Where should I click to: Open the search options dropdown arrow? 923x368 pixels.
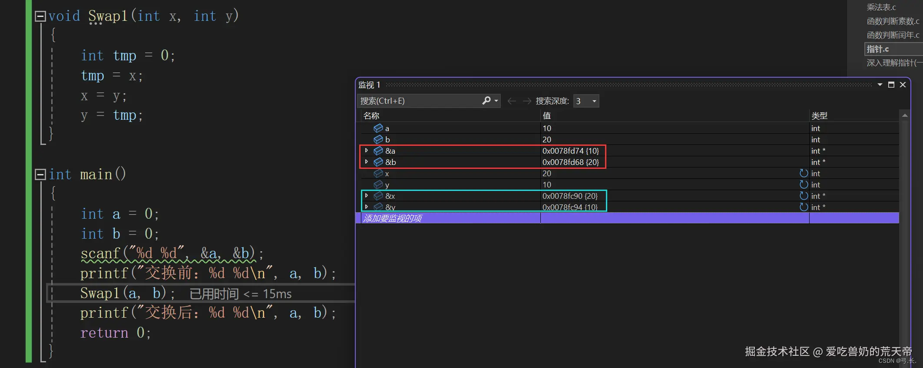pyautogui.click(x=496, y=101)
